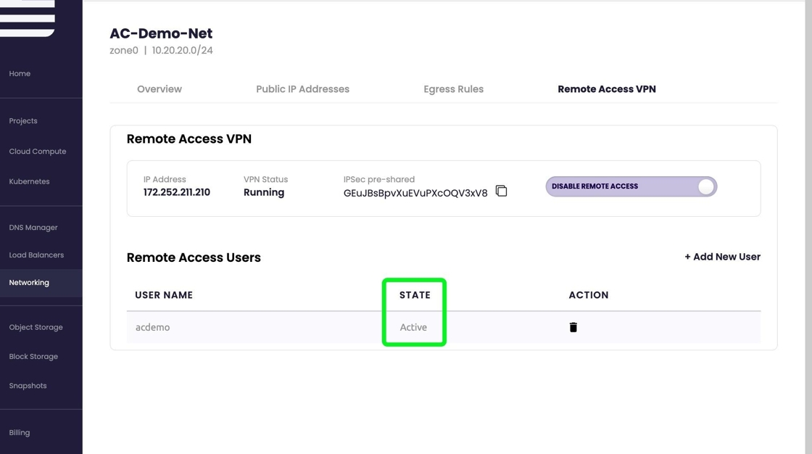Image resolution: width=812 pixels, height=454 pixels.
Task: Click Add New User
Action: click(722, 257)
